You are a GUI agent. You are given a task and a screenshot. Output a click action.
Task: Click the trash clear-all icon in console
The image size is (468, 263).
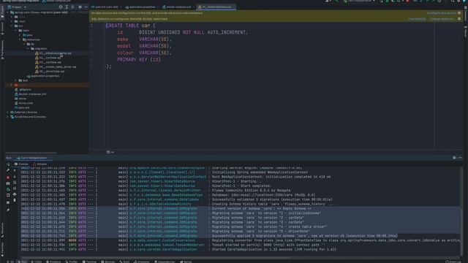(15, 200)
